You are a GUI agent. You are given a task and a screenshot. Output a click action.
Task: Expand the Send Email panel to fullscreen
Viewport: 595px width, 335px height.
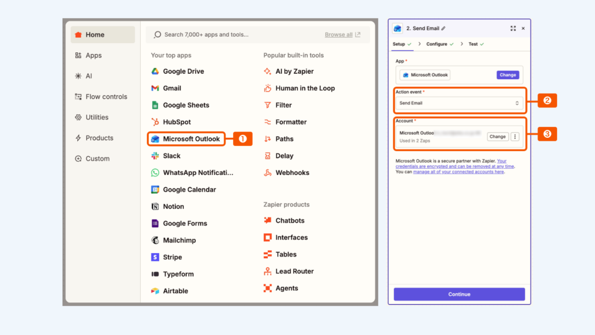point(513,28)
